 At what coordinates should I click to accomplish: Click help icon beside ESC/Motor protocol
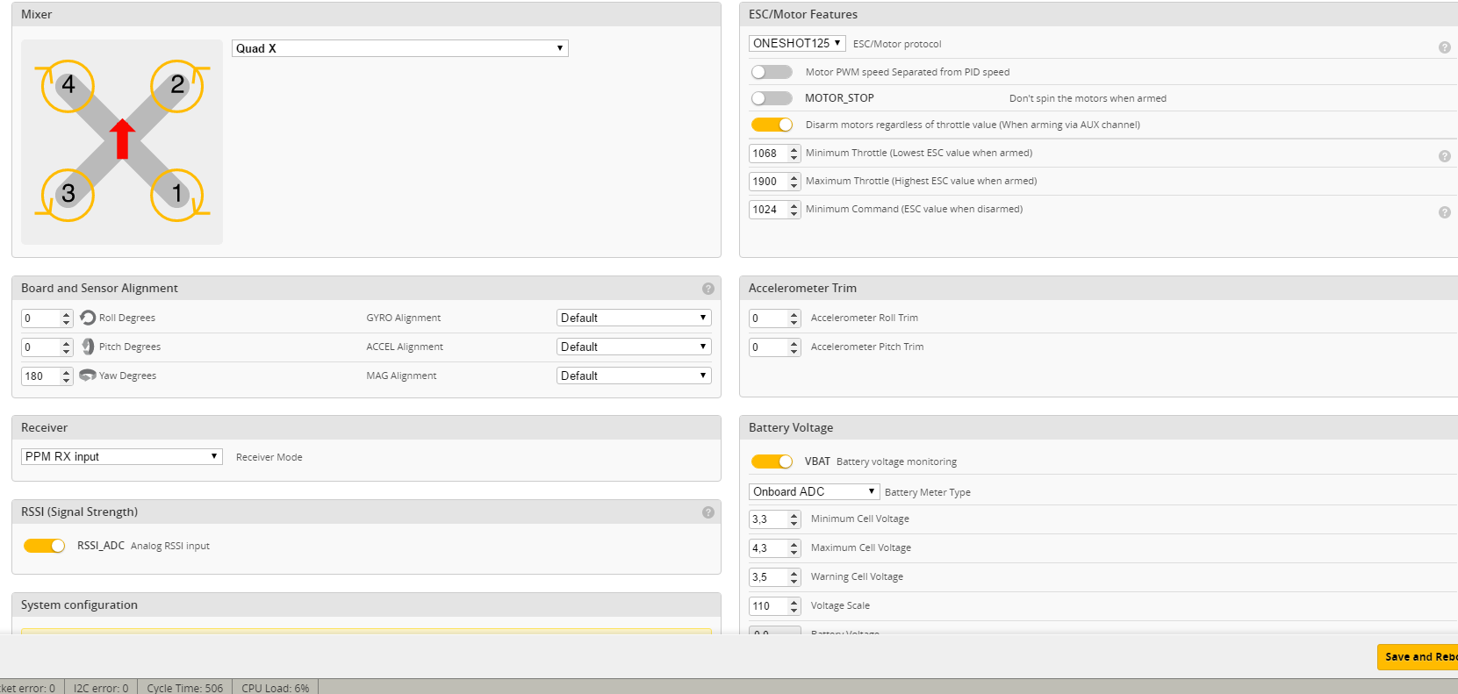(x=1444, y=47)
